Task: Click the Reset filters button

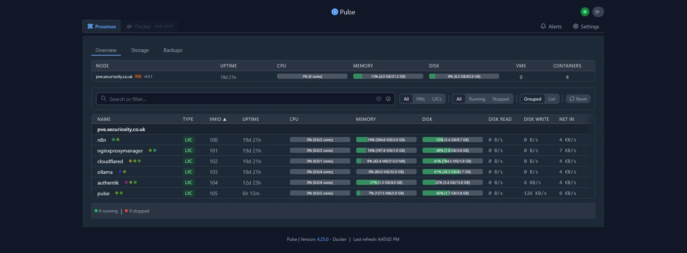Action: tap(578, 99)
